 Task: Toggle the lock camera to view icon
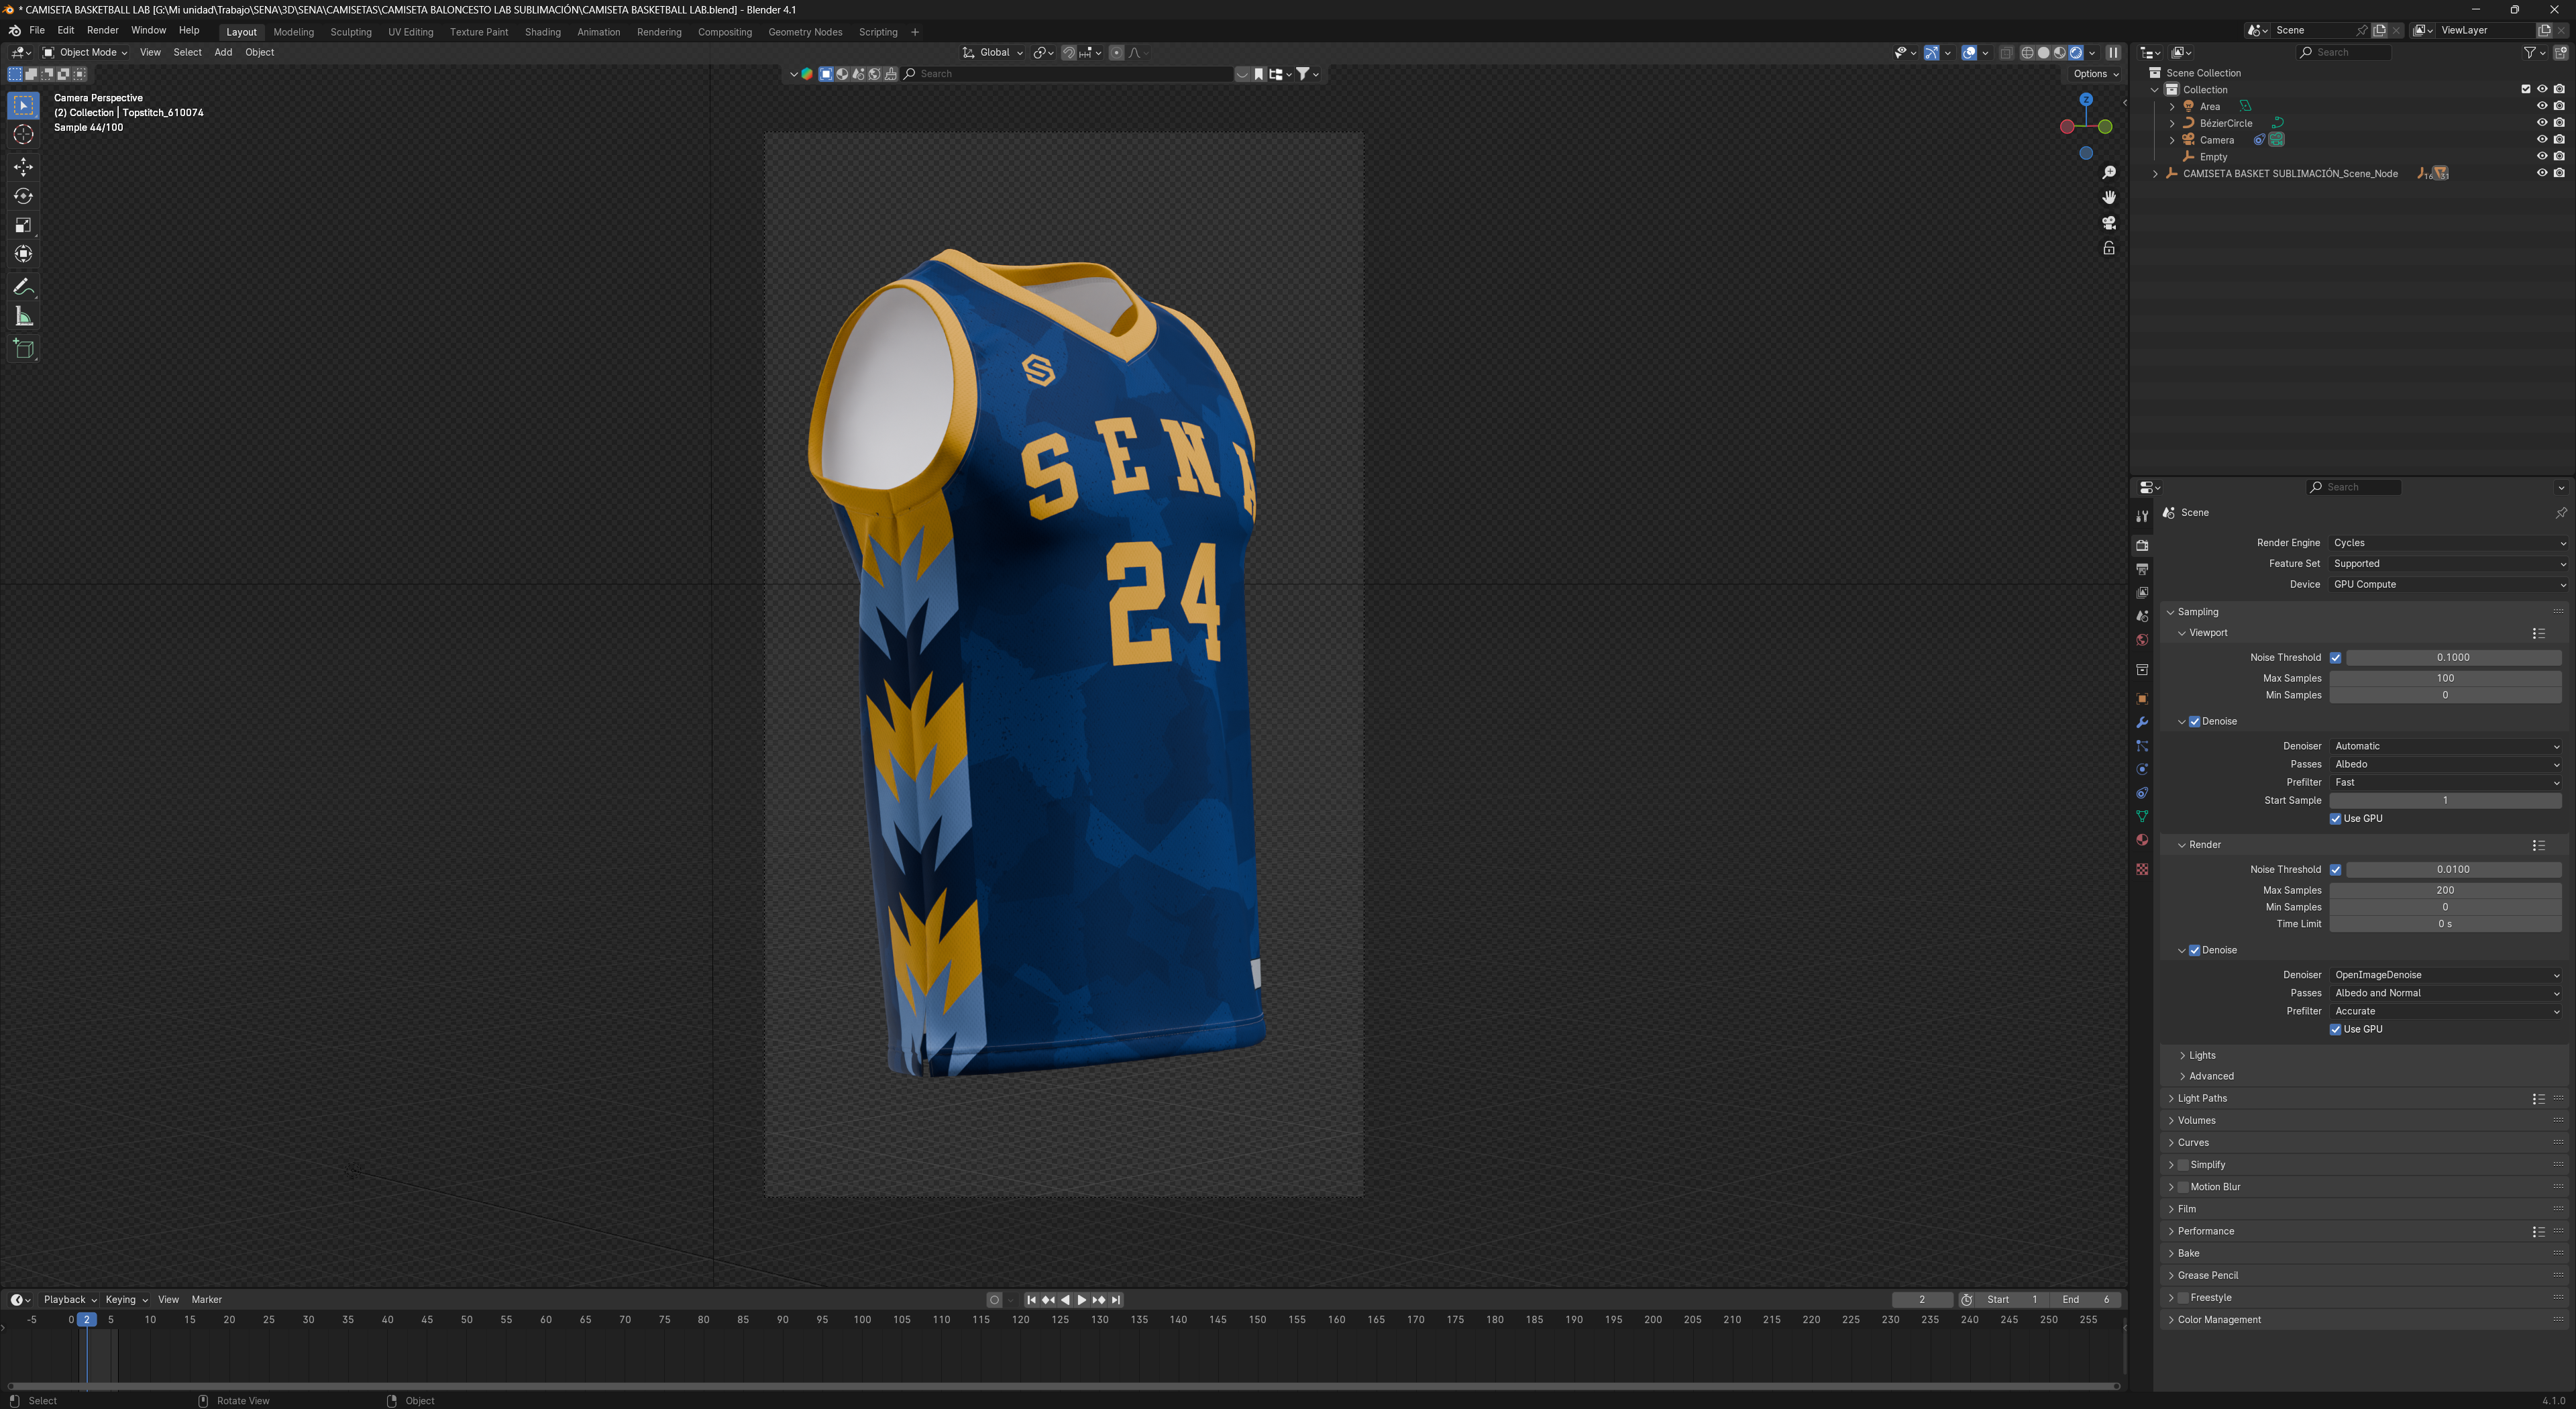pos(2109,248)
